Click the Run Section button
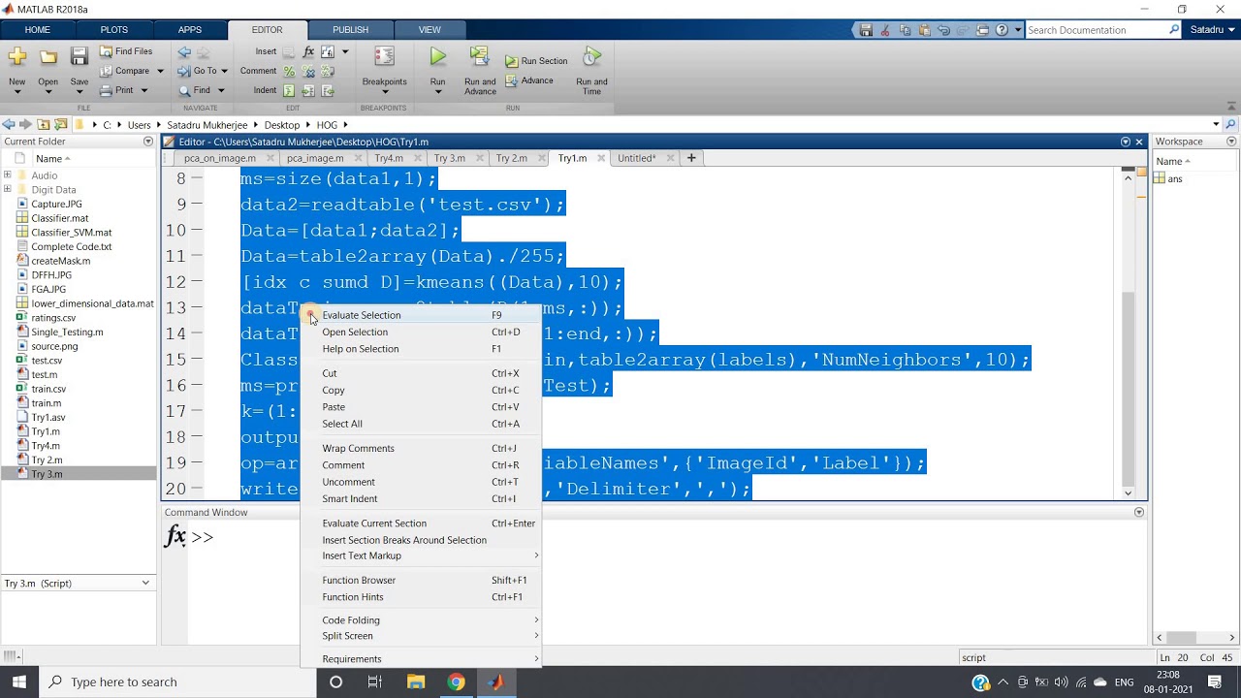The image size is (1241, 698). point(536,61)
